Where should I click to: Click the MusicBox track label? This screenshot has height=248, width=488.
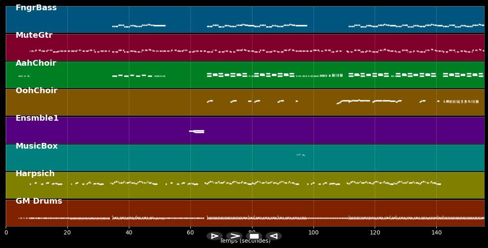coord(37,146)
